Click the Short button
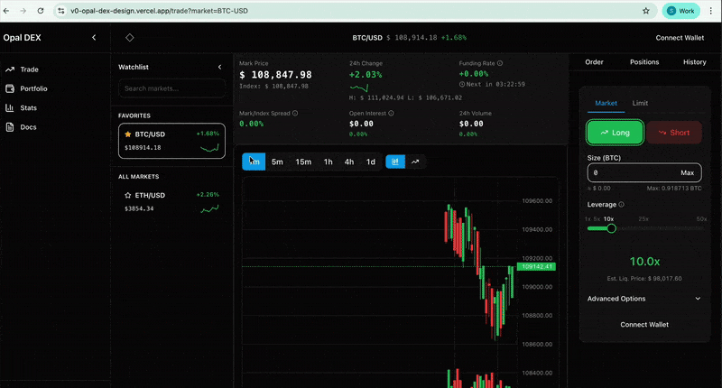Viewport: 722px width, 388px height. point(673,133)
